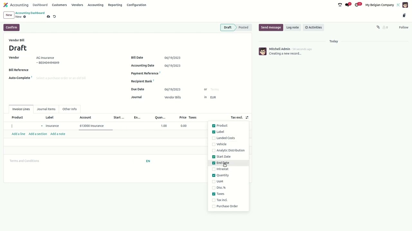Open the debug tools wrench icon
This screenshot has width=412, height=231.
tap(398, 5)
